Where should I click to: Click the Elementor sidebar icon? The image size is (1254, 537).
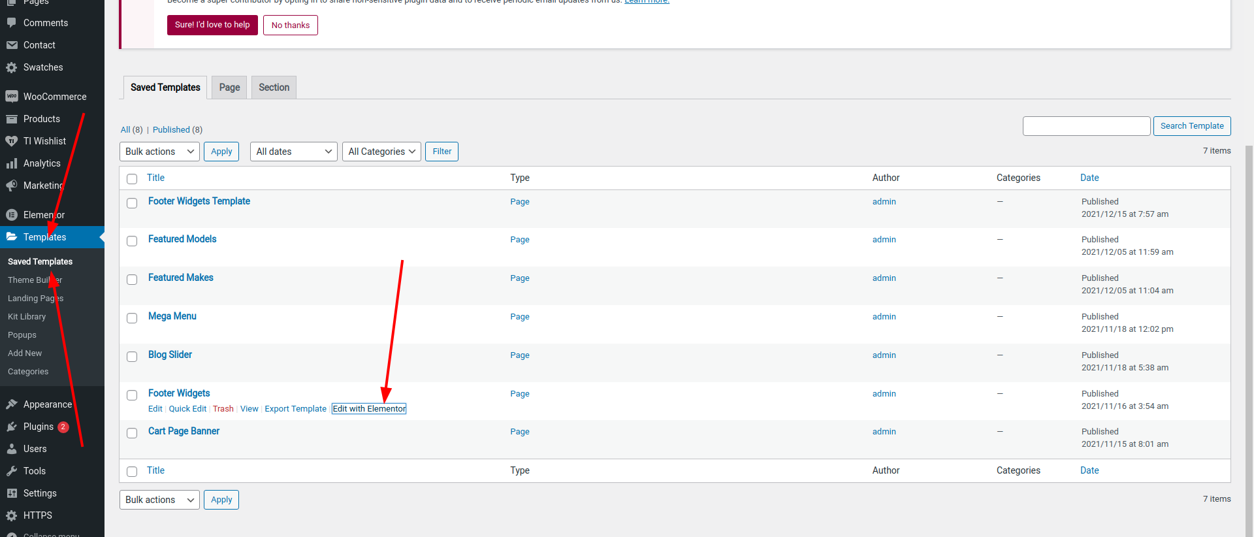(x=12, y=215)
